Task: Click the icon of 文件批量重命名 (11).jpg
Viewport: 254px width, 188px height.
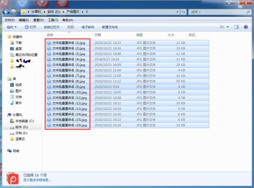Action: click(x=49, y=98)
